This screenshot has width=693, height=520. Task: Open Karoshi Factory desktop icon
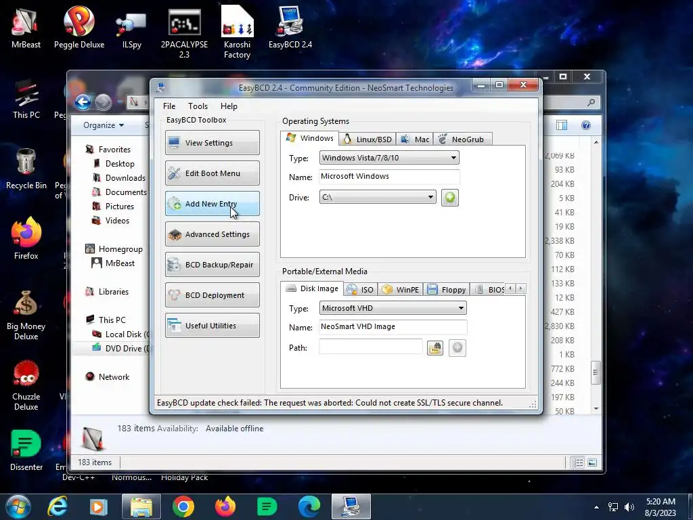(238, 32)
